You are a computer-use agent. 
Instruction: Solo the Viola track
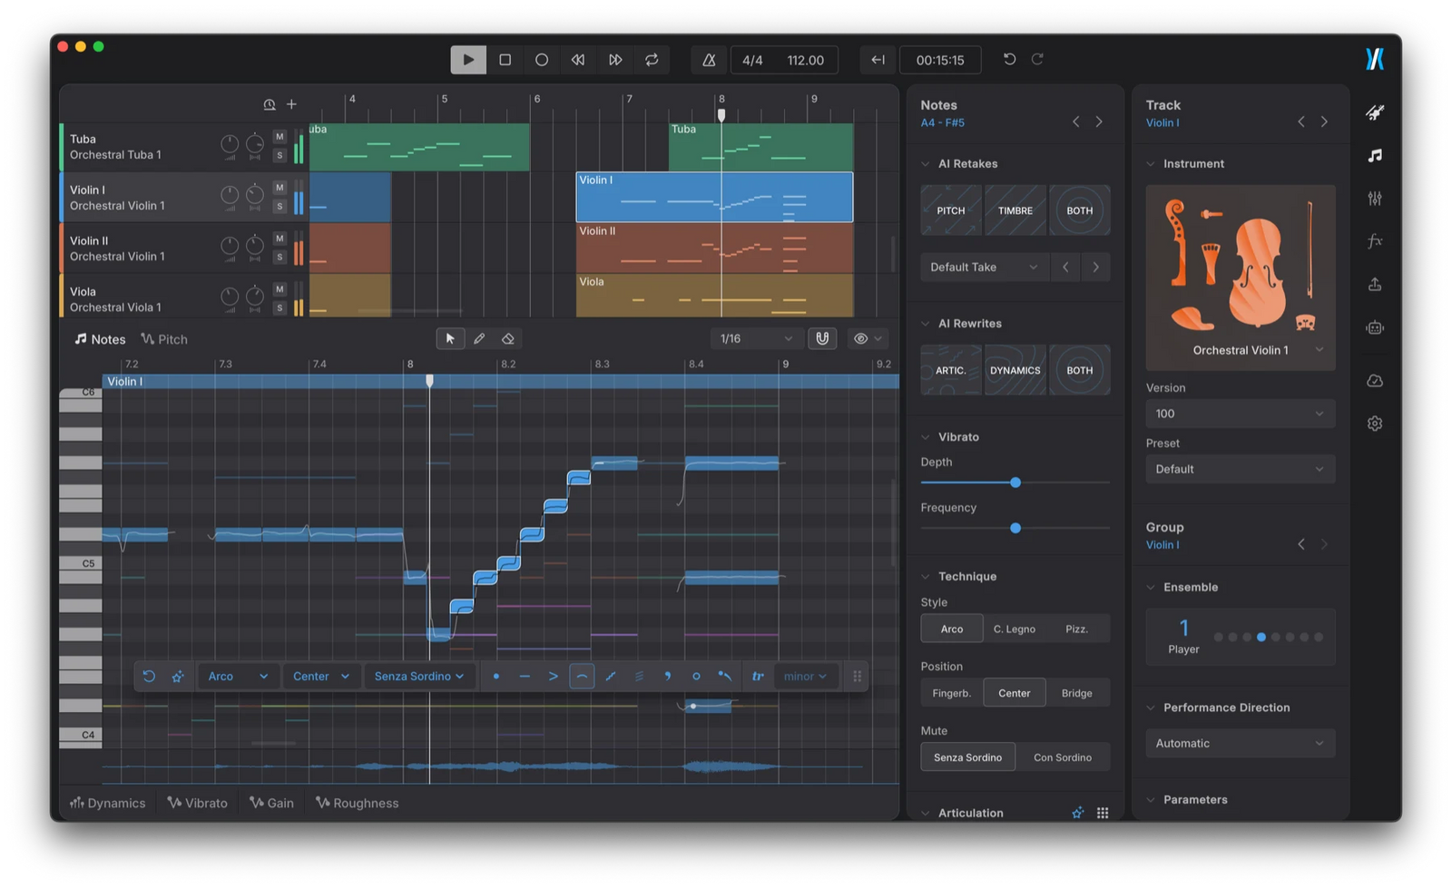280,308
